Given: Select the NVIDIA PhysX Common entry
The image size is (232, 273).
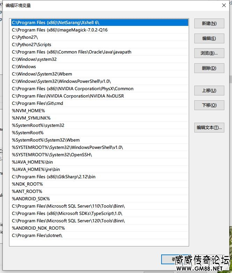Looking at the screenshot, I should [73, 88].
